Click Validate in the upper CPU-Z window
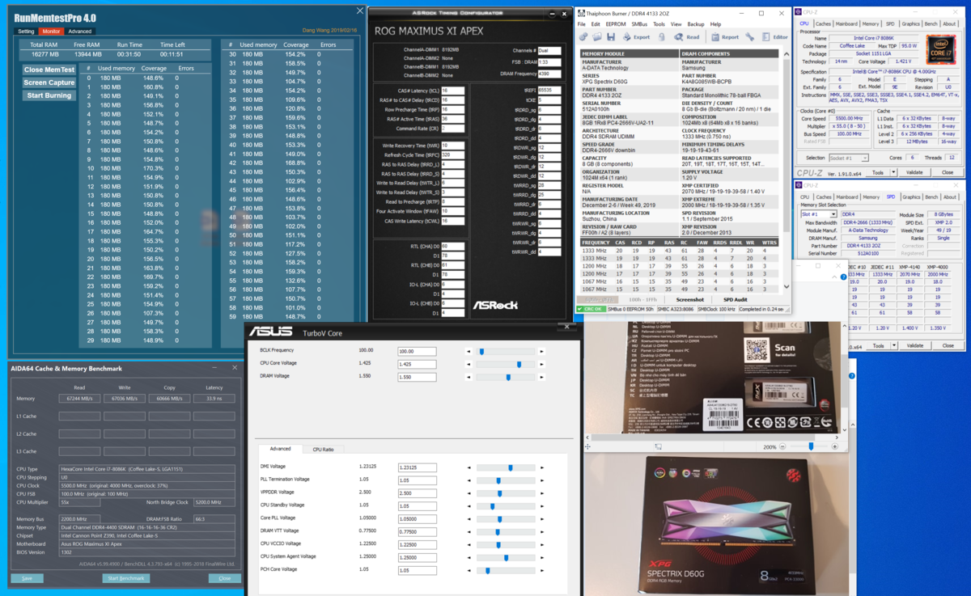Screen dimensions: 971x596 (914, 172)
